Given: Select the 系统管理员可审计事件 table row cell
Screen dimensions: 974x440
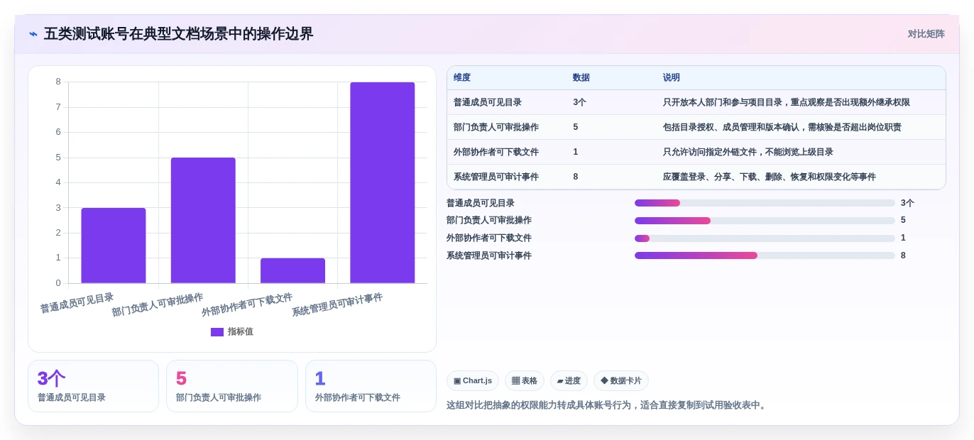Looking at the screenshot, I should click(x=496, y=177).
